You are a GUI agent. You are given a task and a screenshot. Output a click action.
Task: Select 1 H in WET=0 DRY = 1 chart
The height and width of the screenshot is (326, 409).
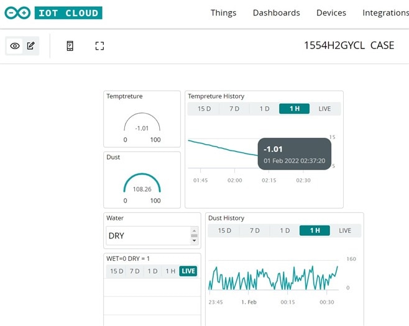pos(170,271)
